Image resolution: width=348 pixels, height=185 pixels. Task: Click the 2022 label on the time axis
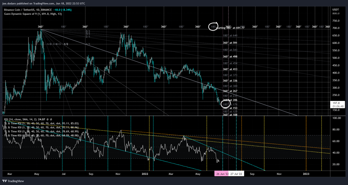coord(145,174)
